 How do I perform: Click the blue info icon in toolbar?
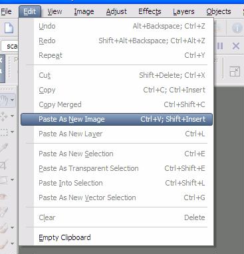pos(237,28)
